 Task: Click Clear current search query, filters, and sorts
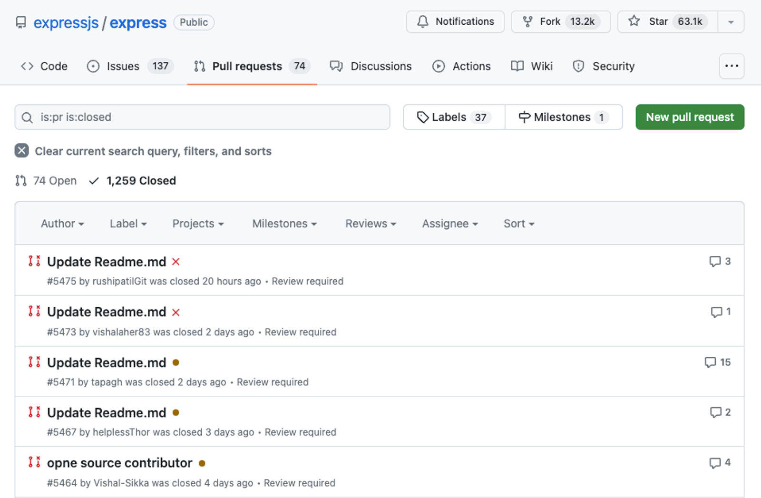[x=143, y=151]
